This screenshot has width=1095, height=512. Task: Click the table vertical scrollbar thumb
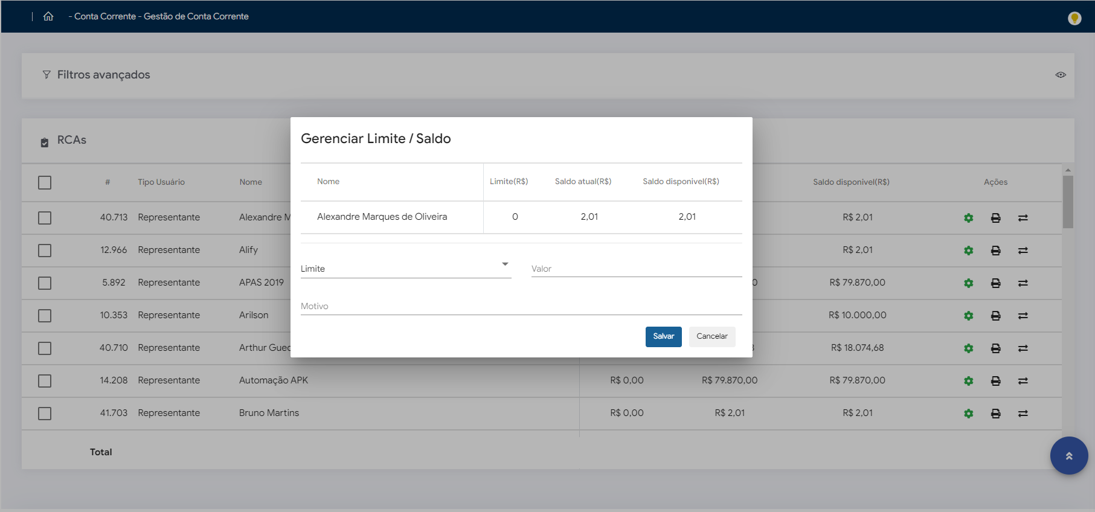(x=1068, y=202)
